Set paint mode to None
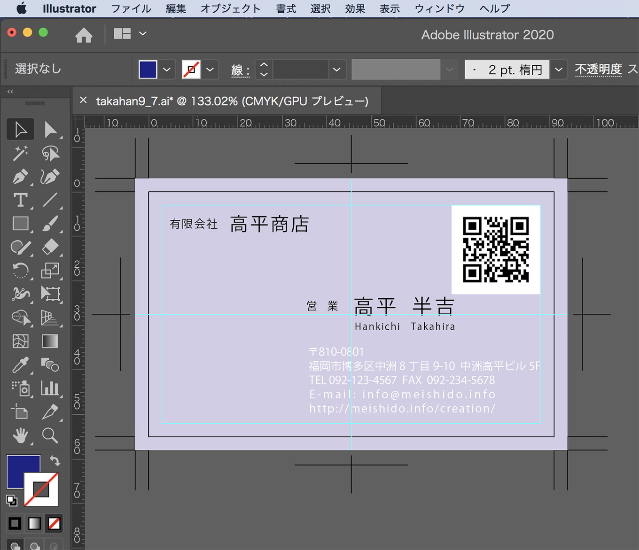Screen dimensions: 639x550 pyautogui.click(x=54, y=523)
